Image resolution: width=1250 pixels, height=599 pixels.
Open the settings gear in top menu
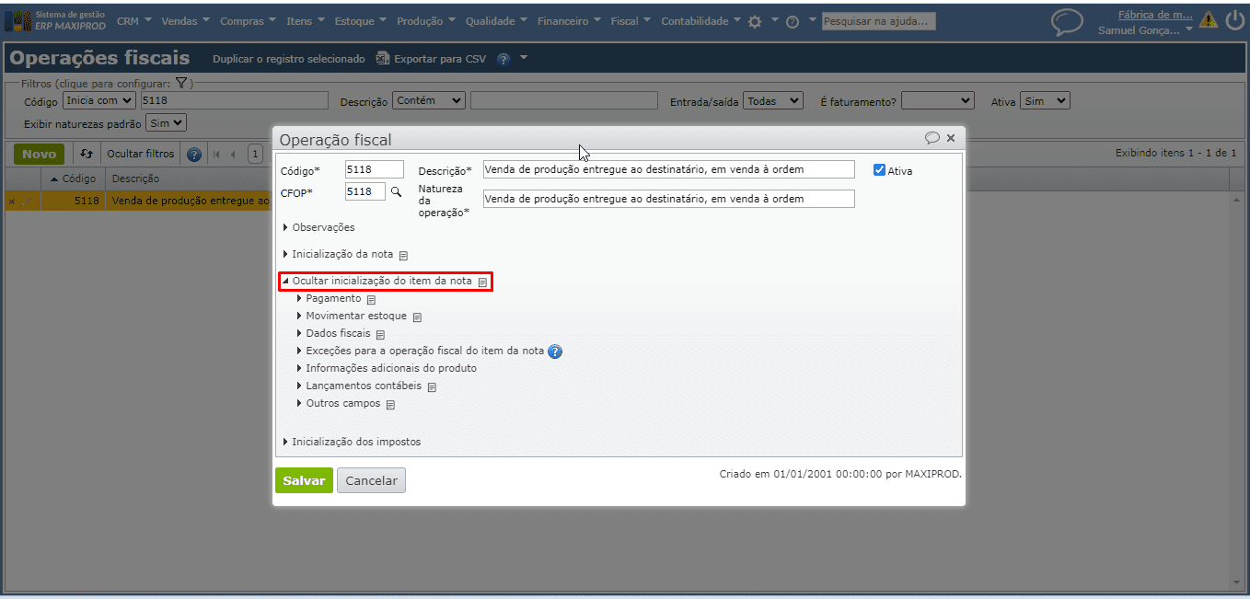755,21
